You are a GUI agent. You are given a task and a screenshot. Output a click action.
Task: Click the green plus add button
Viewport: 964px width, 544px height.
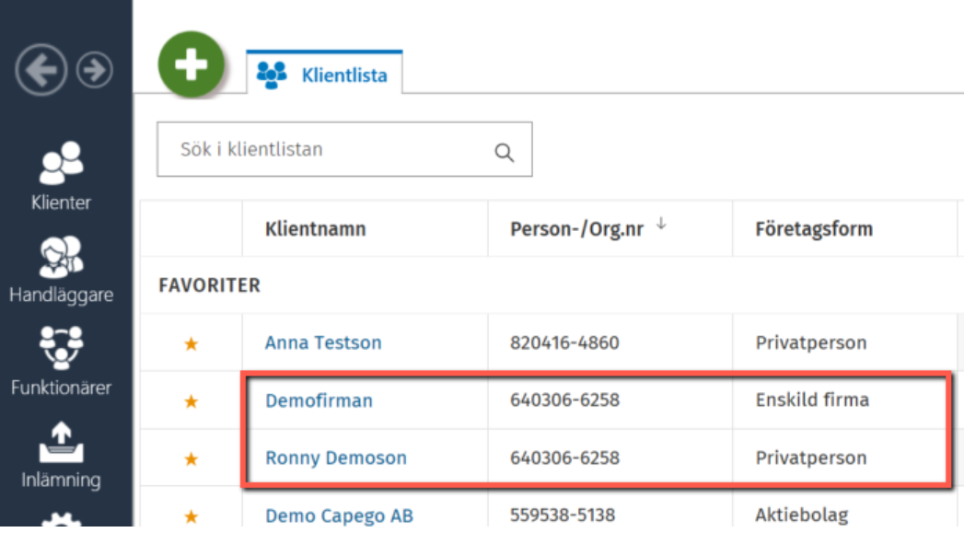pyautogui.click(x=192, y=64)
